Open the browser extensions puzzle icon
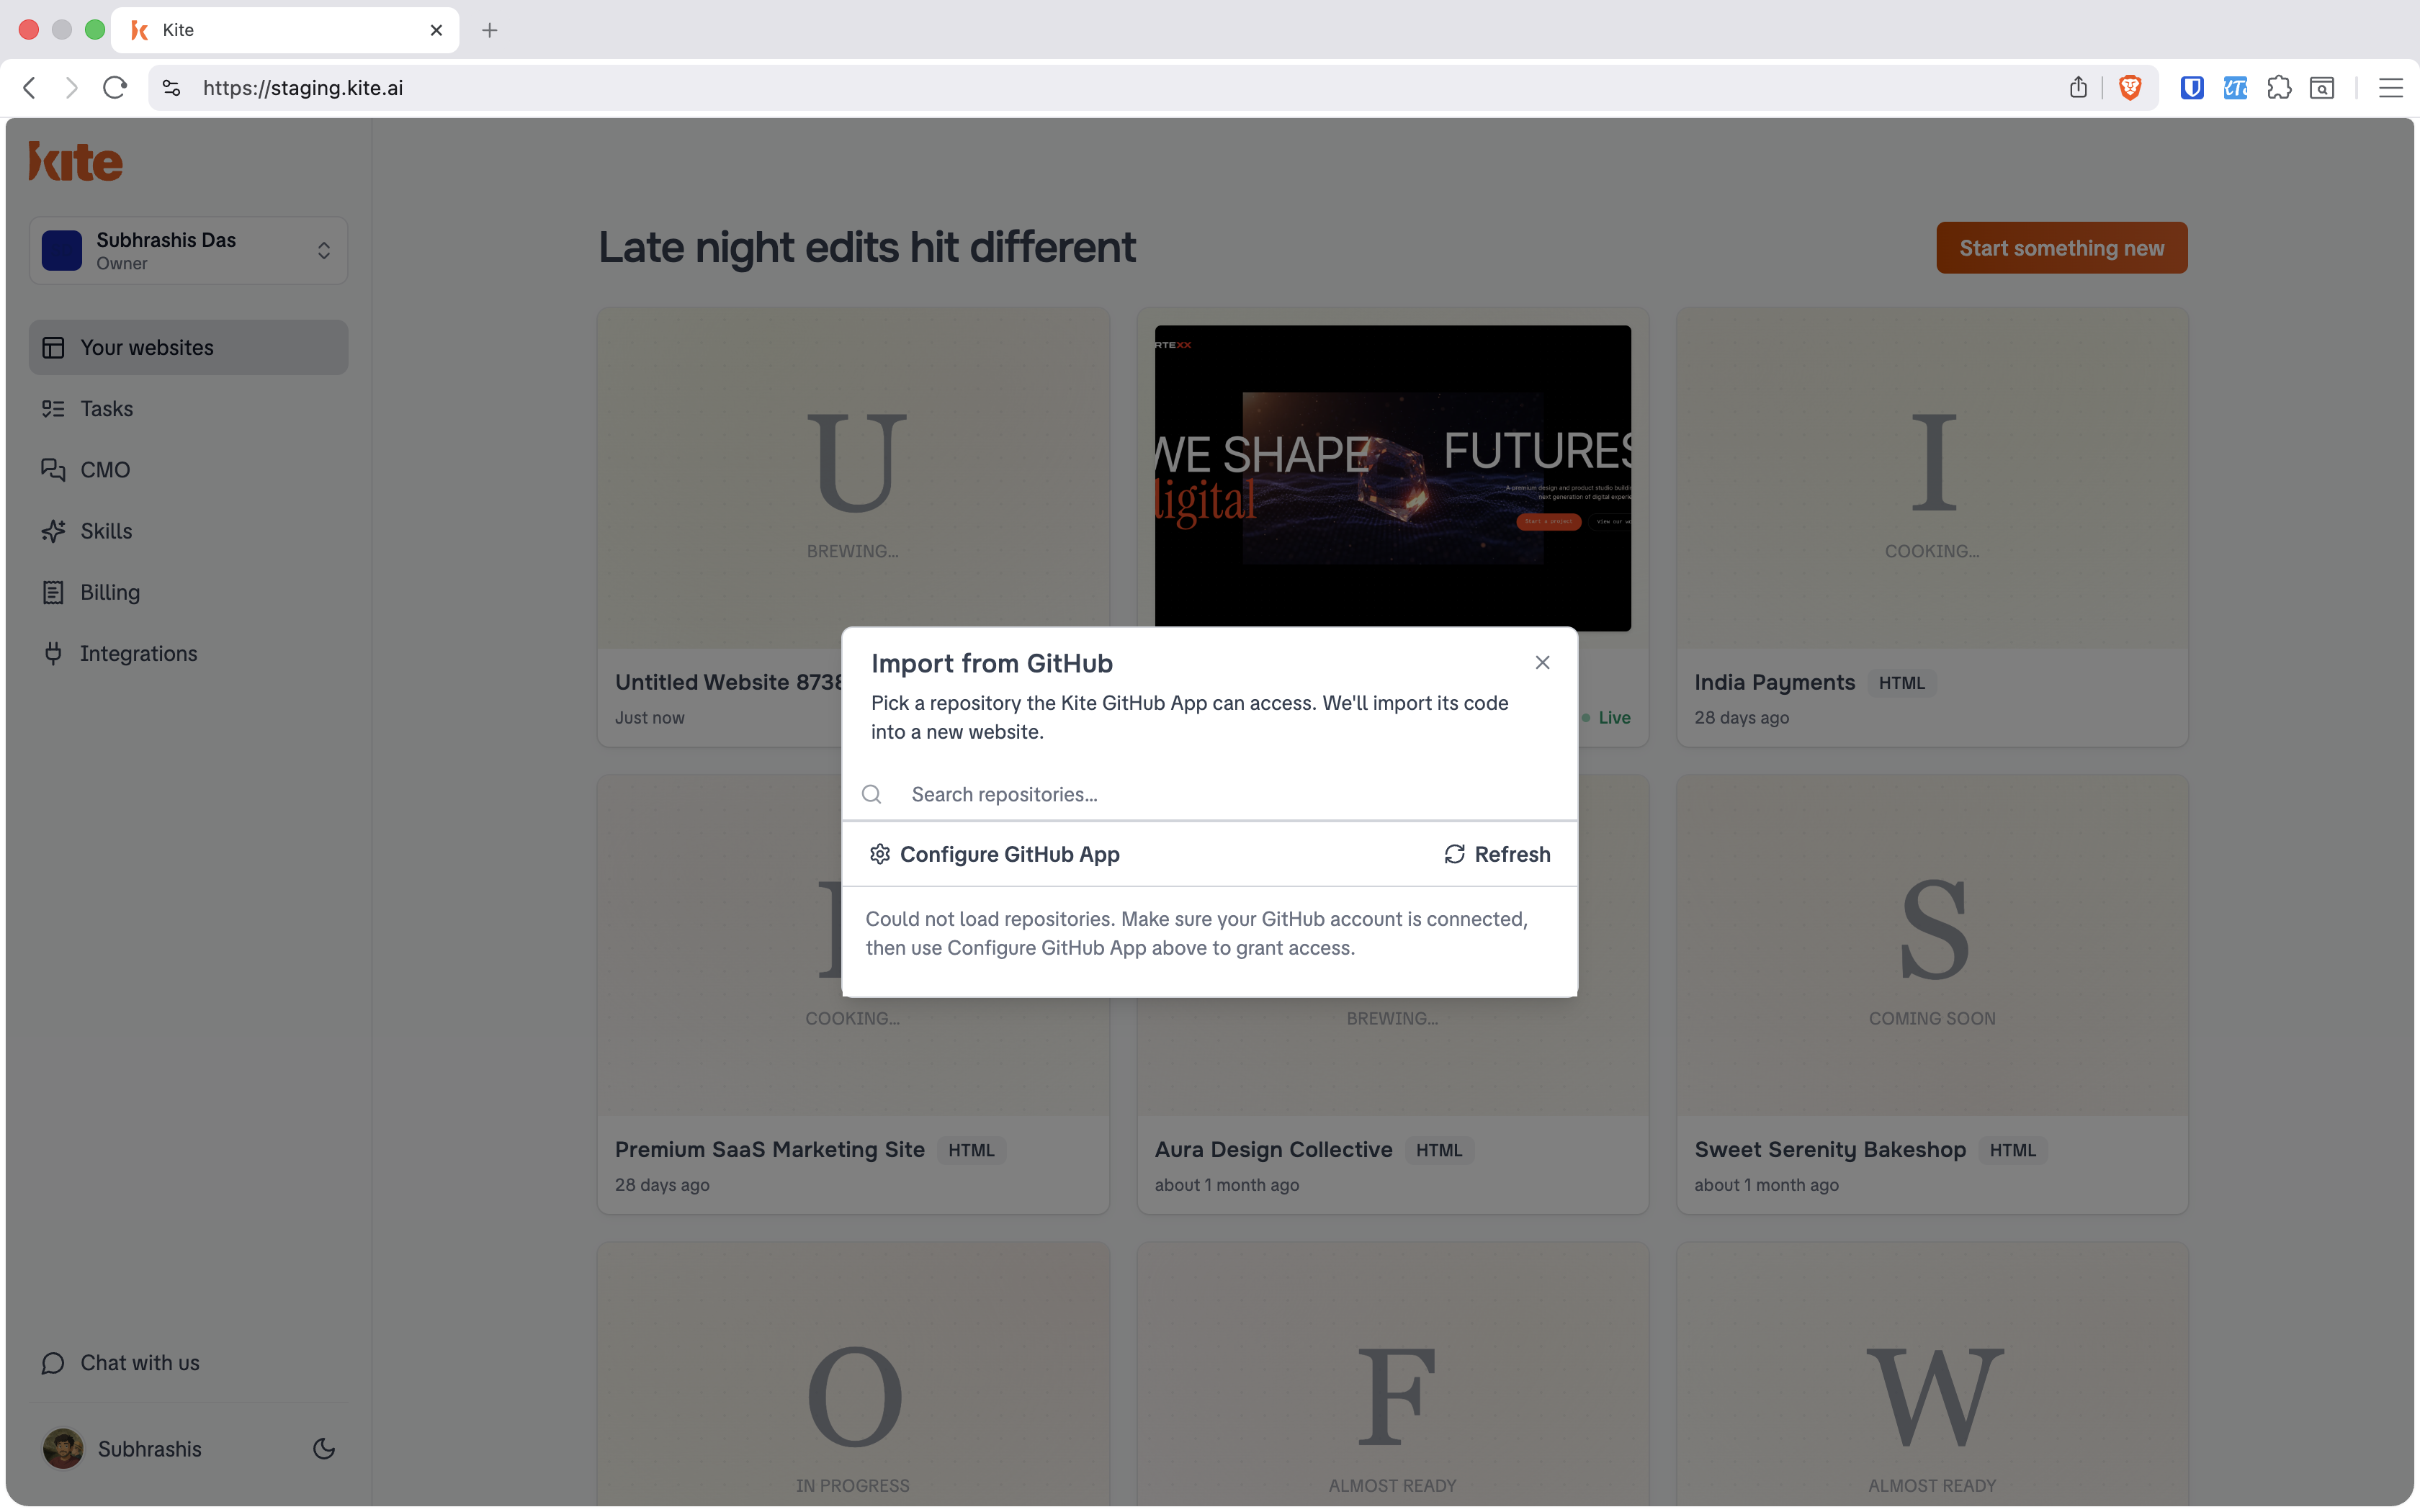Viewport: 2420px width, 1512px height. [x=2279, y=88]
